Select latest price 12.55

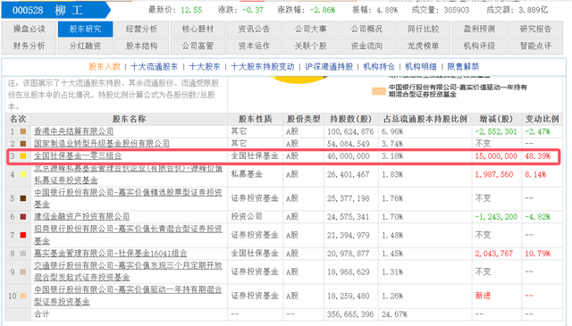191,10
